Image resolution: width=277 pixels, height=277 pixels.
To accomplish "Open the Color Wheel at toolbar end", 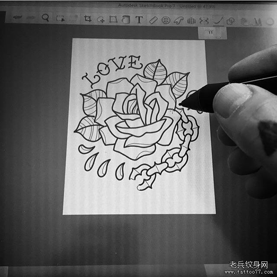I will click(x=270, y=20).
